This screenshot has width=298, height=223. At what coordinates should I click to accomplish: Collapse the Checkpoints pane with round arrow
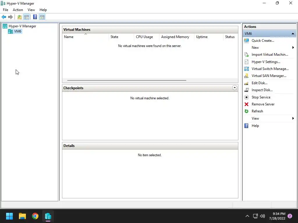(235, 88)
